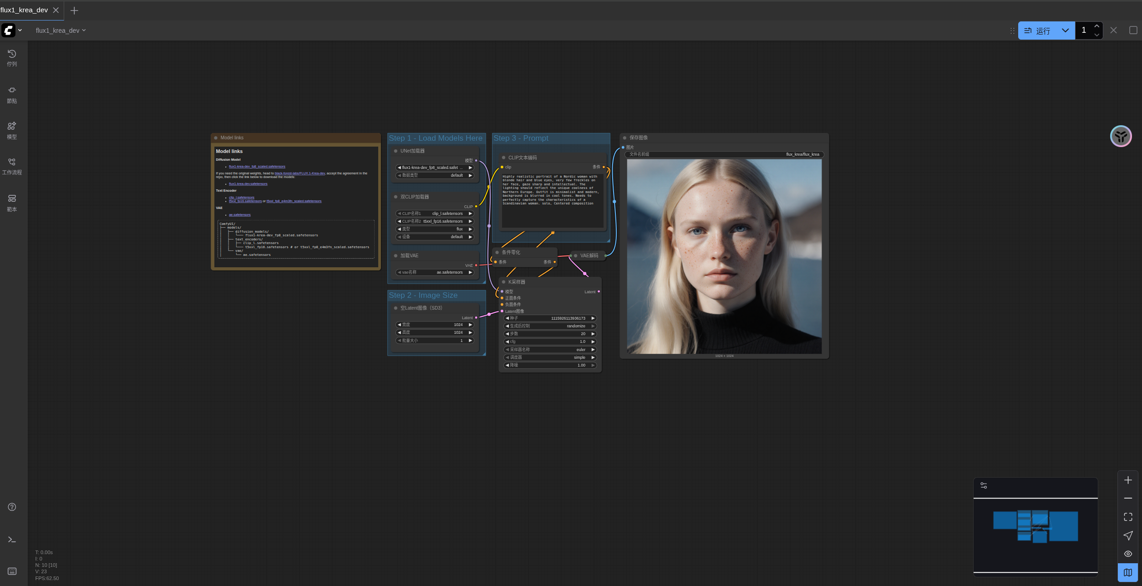The height and width of the screenshot is (586, 1142).
Task: Open the queue history sidebar panel
Action: (12, 58)
